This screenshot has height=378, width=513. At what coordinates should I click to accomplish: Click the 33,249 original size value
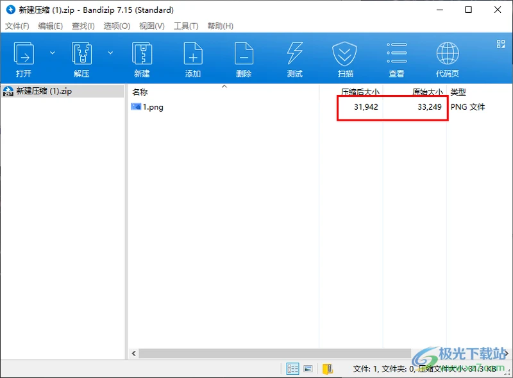(x=430, y=107)
